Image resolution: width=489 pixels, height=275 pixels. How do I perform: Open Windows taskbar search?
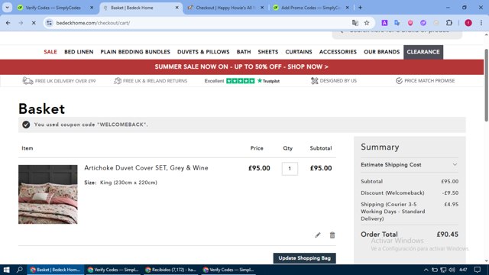tap(20, 270)
